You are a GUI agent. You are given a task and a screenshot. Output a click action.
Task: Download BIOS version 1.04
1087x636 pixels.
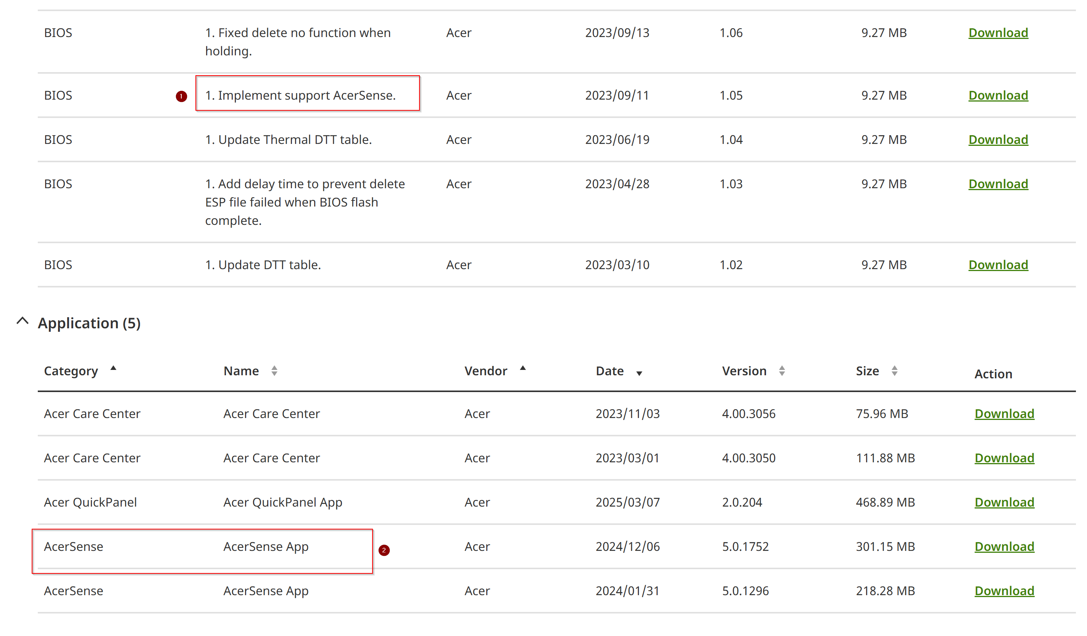[998, 140]
